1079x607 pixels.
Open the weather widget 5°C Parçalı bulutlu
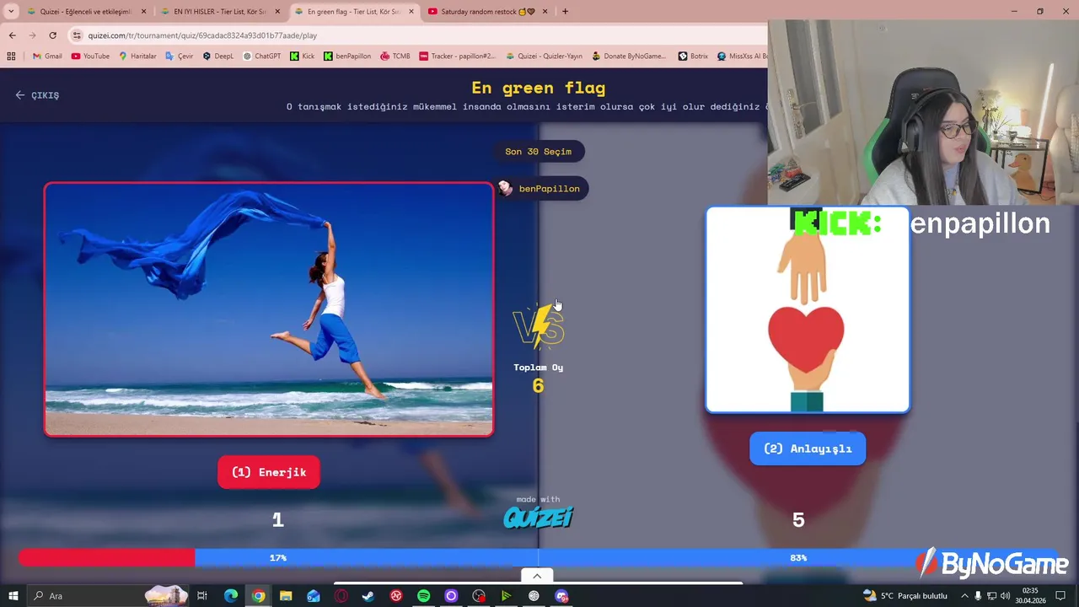(906, 596)
